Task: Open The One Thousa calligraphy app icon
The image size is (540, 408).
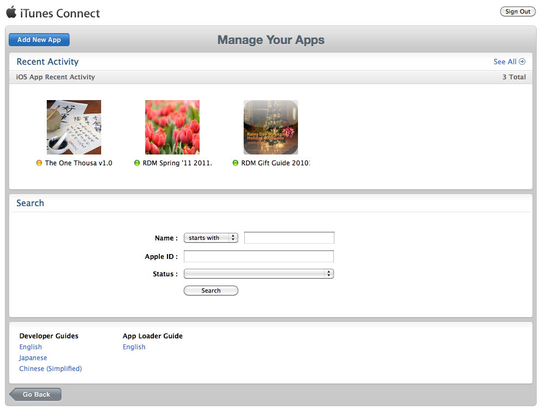Action: click(74, 127)
